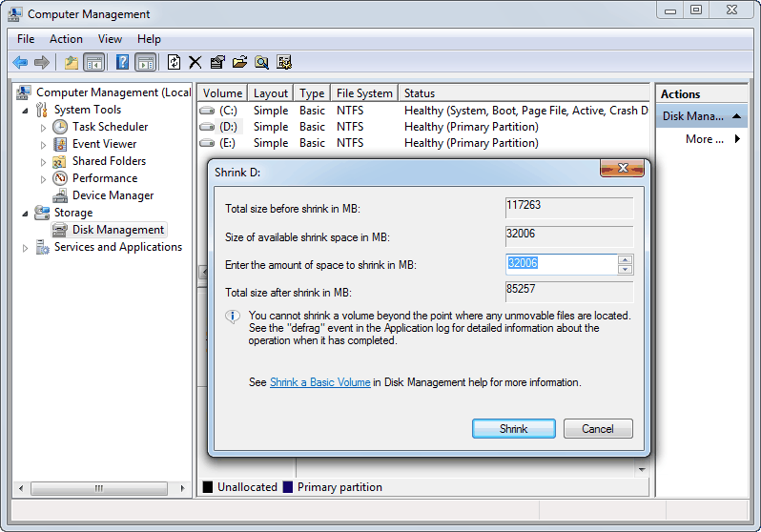Screen dimensions: 761x532
Task: Sort by the Status column header
Action: pyautogui.click(x=524, y=93)
